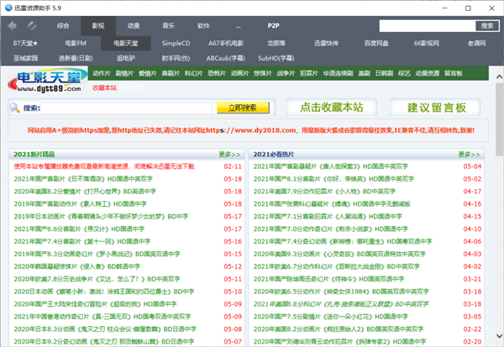Select A67手机电影 source
The width and height of the screenshot is (504, 347).
pyautogui.click(x=226, y=43)
